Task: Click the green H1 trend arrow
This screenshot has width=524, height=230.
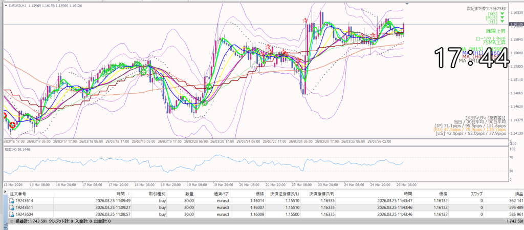Action: (x=501, y=22)
